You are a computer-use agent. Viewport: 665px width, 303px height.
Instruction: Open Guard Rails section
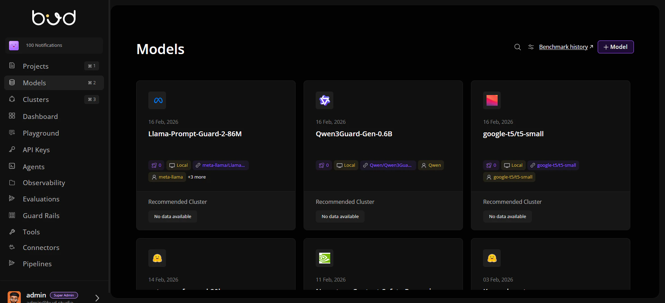(54, 216)
